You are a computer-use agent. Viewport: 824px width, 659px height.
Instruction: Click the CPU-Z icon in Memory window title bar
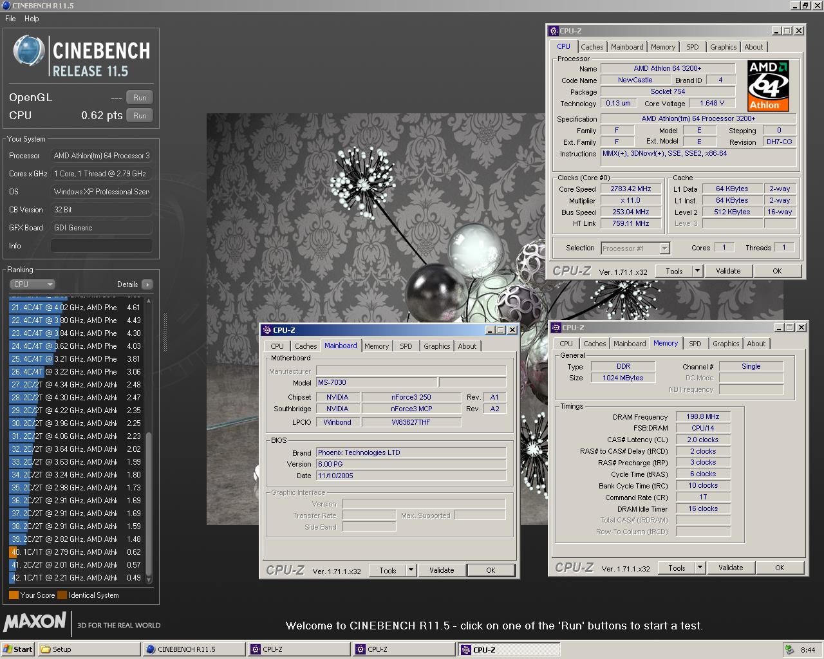click(x=556, y=328)
